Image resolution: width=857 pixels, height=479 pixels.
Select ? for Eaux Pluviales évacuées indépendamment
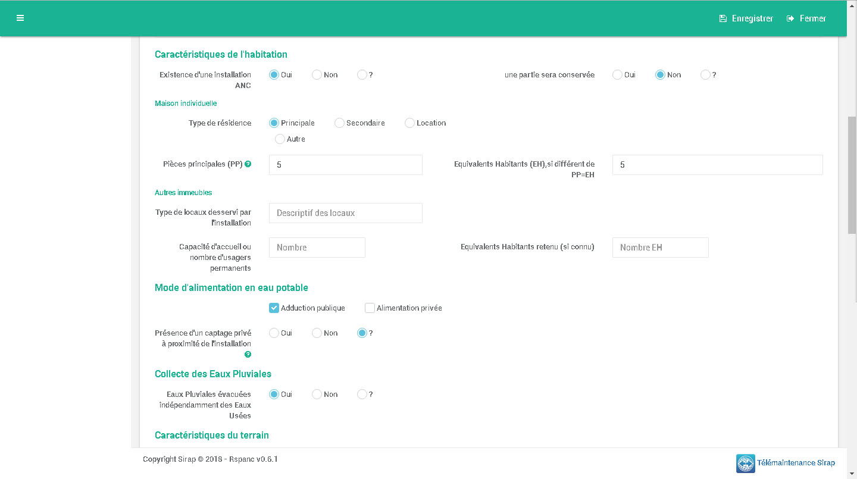click(x=362, y=395)
